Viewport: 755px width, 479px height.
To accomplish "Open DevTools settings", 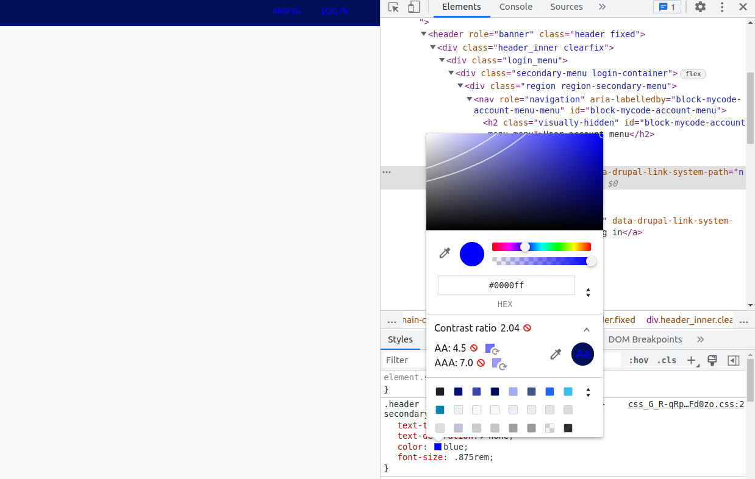I will click(700, 7).
